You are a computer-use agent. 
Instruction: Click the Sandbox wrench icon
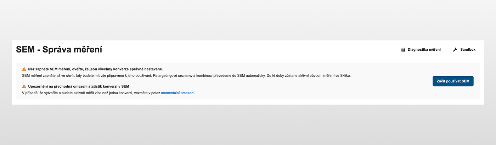(455, 50)
